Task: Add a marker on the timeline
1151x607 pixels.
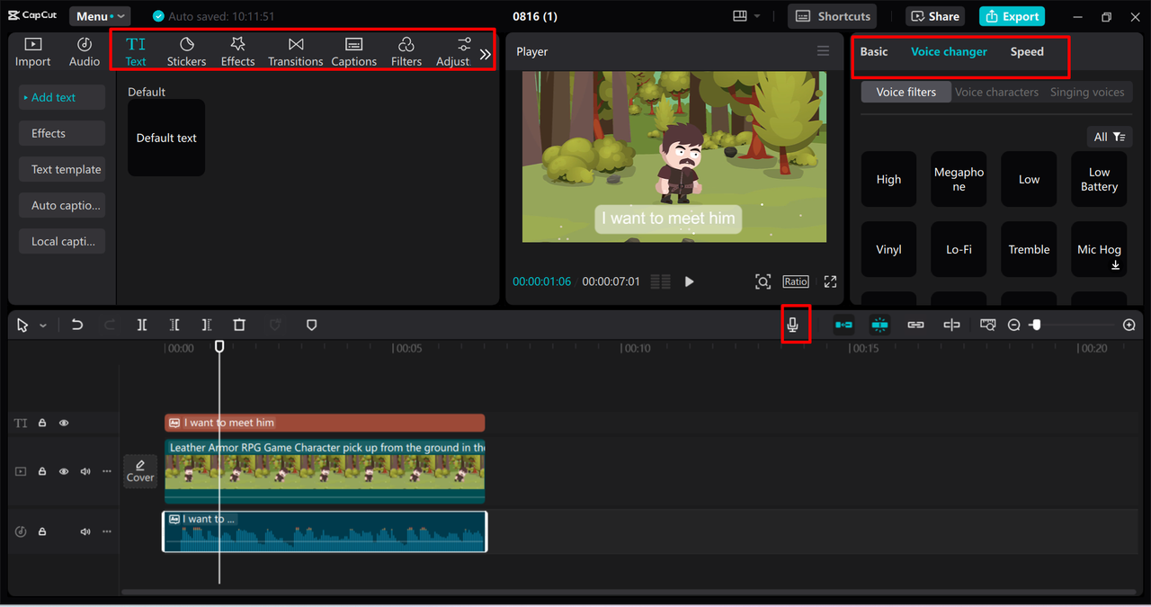Action: pos(311,325)
